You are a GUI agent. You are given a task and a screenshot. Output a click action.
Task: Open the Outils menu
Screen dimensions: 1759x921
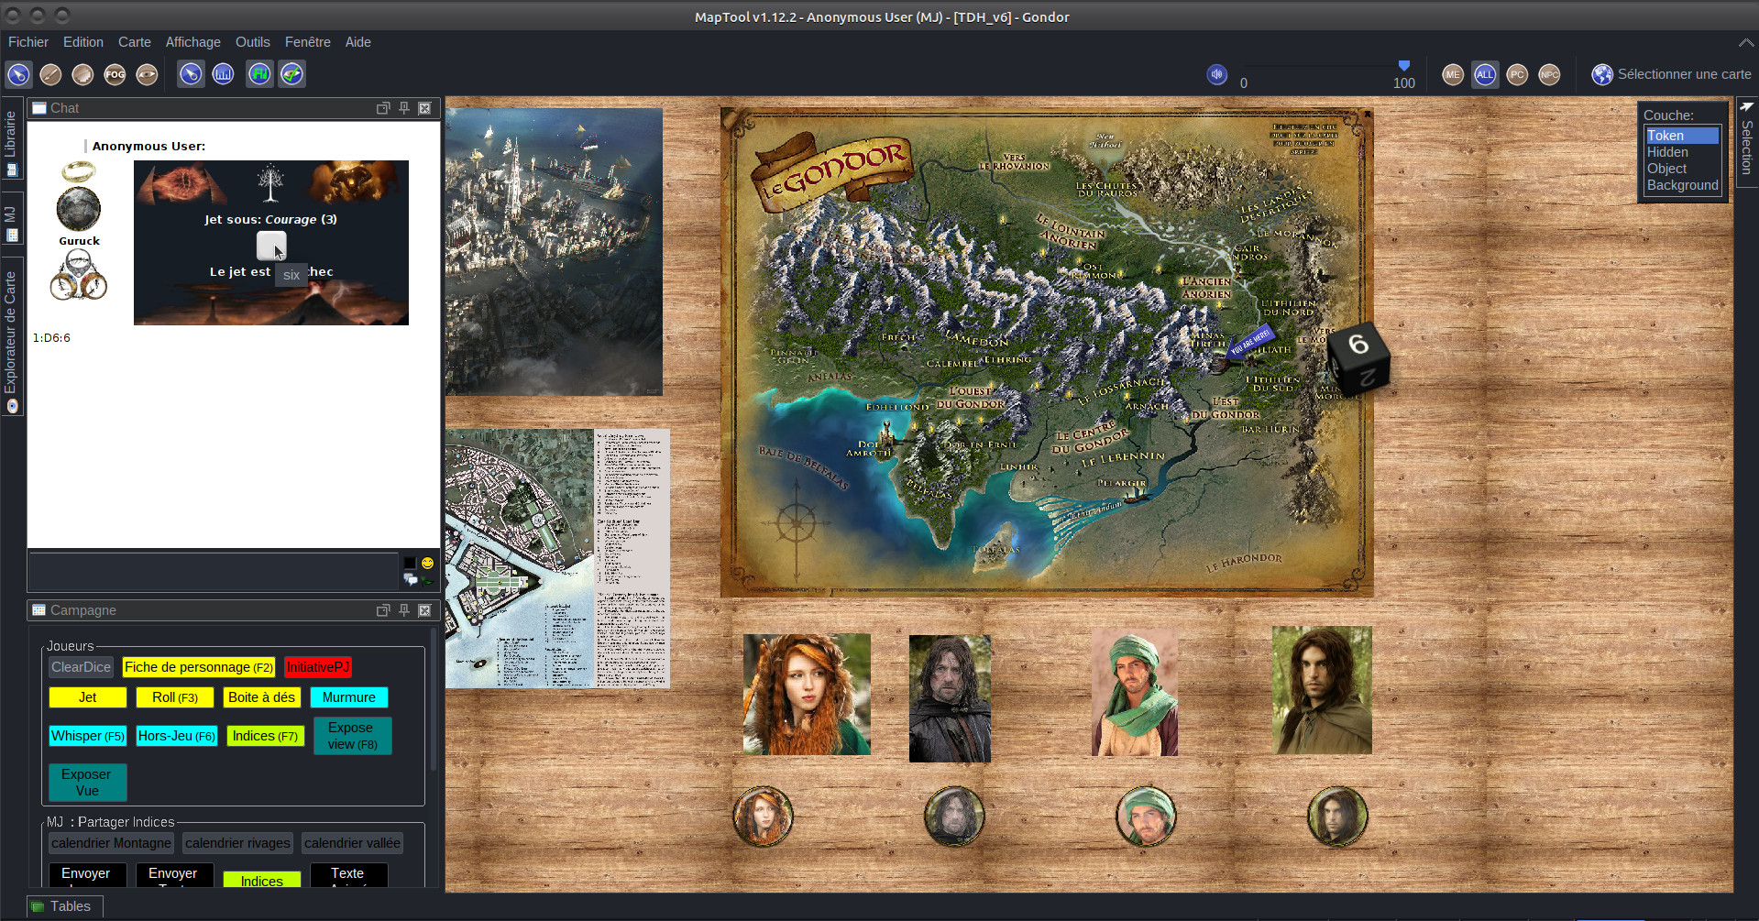click(x=252, y=42)
